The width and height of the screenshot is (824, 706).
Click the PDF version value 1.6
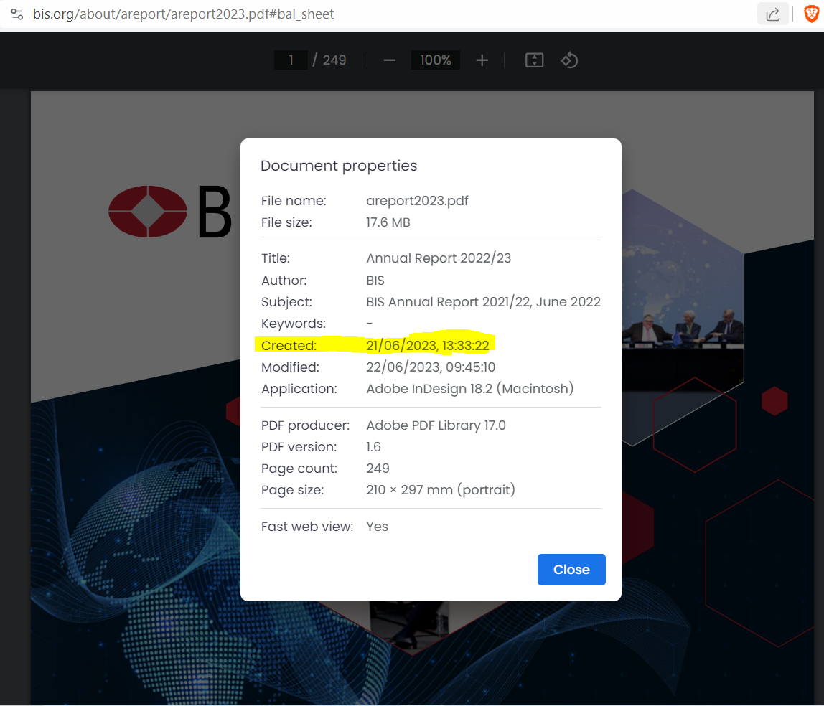coord(374,447)
